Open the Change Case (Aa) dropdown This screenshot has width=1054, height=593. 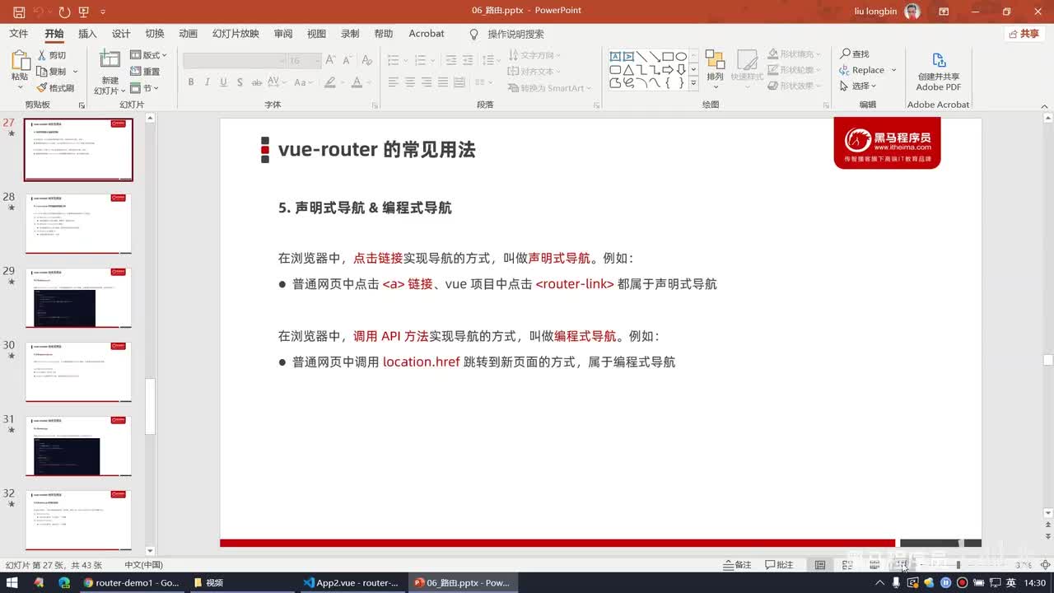click(x=303, y=82)
